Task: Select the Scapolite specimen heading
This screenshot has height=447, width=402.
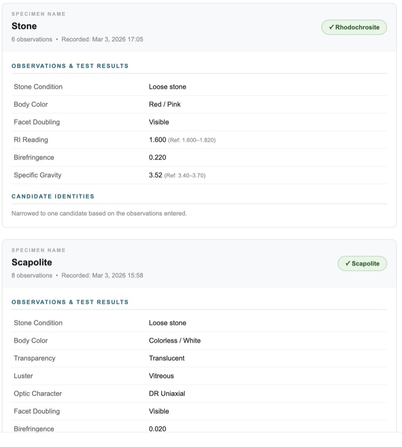Action: point(32,262)
